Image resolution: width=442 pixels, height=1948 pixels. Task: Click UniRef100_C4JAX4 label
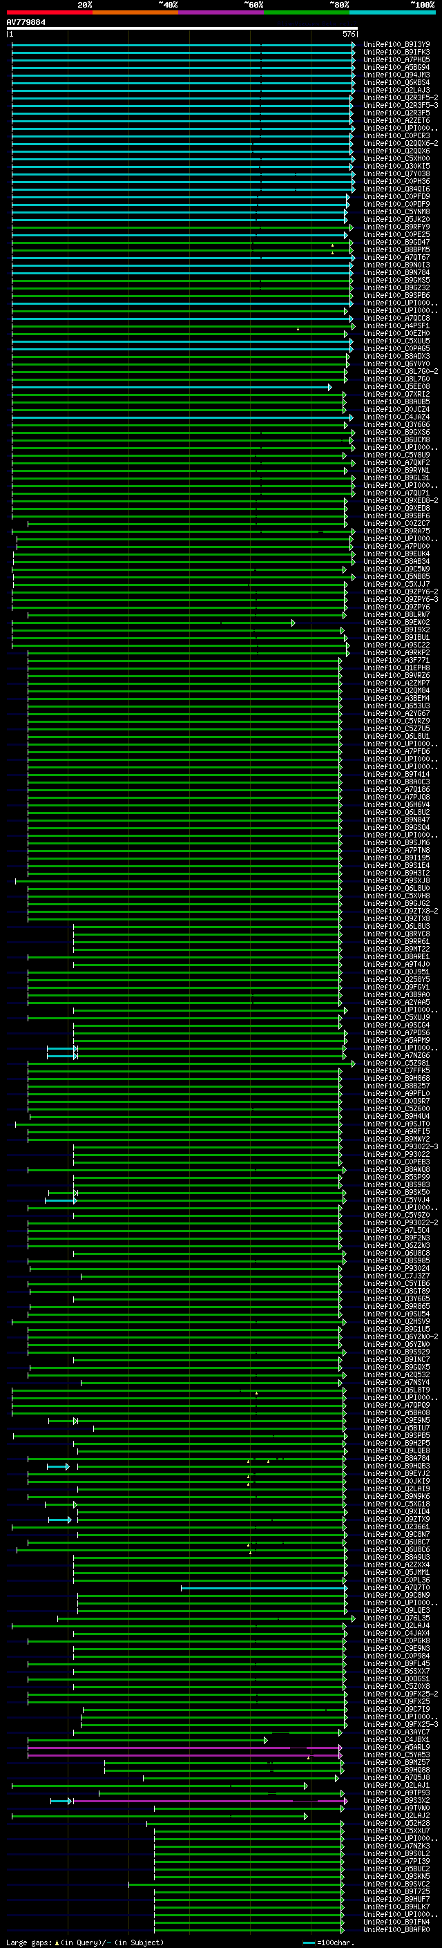click(x=396, y=1633)
